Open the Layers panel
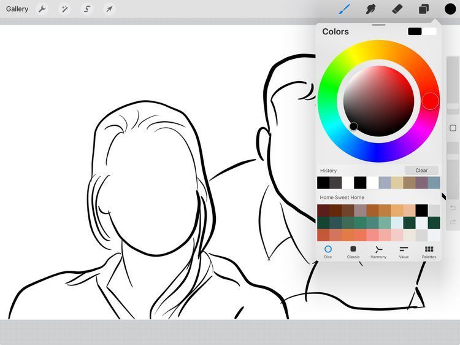460x345 pixels. point(423,9)
